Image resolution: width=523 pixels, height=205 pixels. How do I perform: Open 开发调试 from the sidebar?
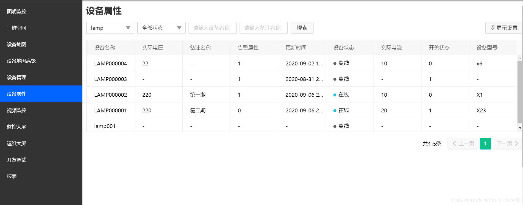(41, 160)
